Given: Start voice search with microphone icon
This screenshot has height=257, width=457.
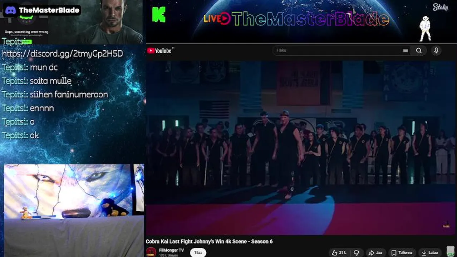Looking at the screenshot, I should tap(436, 51).
